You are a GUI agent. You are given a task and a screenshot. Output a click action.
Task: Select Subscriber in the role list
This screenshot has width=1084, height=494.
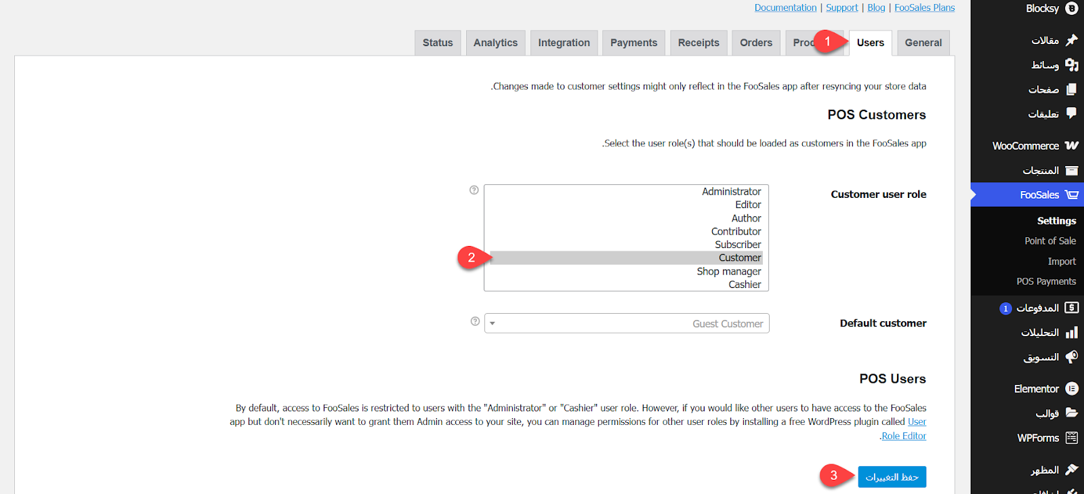pos(627,245)
